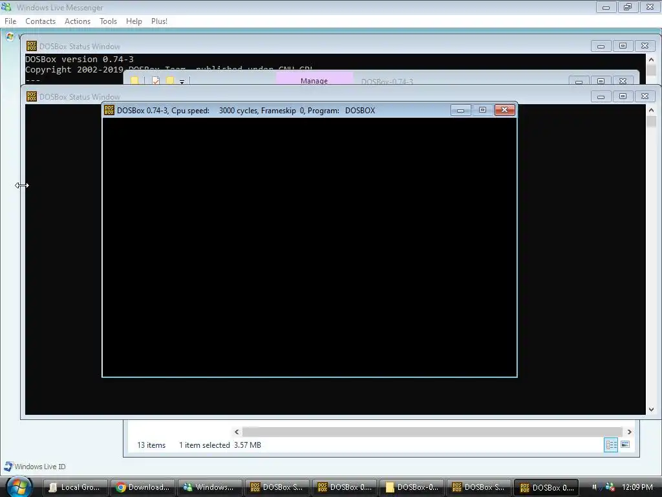Viewport: 662px width, 497px height.
Task: Open the Help menu
Action: click(134, 21)
